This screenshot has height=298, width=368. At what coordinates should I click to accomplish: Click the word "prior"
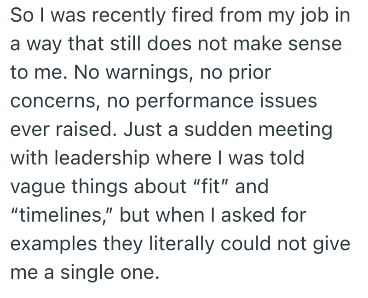[x=250, y=73]
